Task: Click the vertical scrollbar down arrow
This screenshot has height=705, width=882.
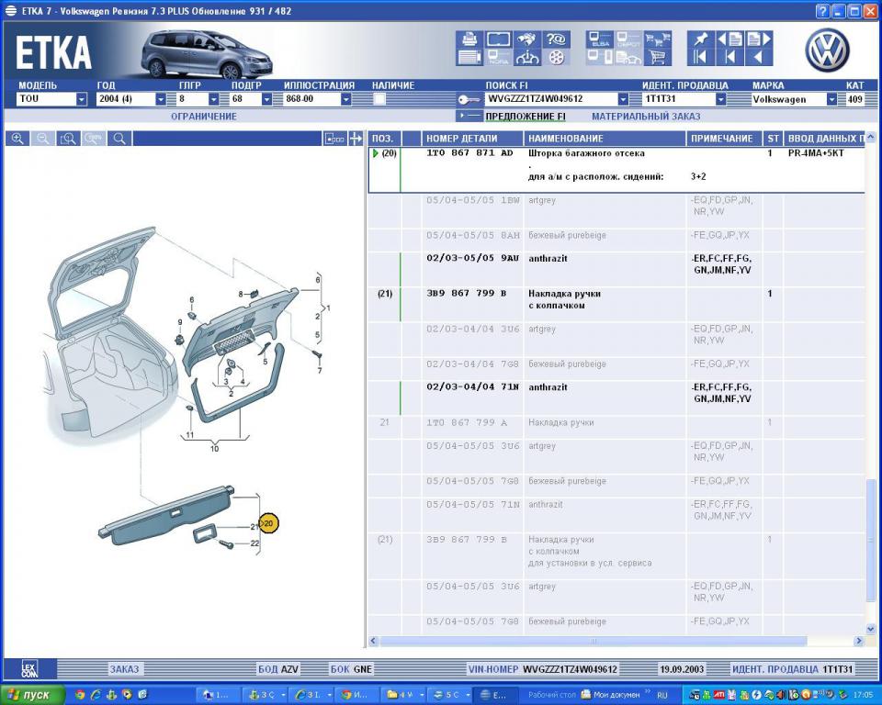Action: (871, 629)
